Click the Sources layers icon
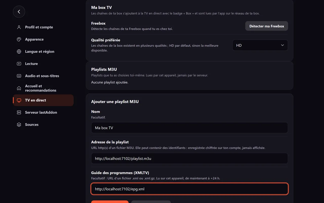Image resolution: width=324 pixels, height=203 pixels. pos(19,125)
